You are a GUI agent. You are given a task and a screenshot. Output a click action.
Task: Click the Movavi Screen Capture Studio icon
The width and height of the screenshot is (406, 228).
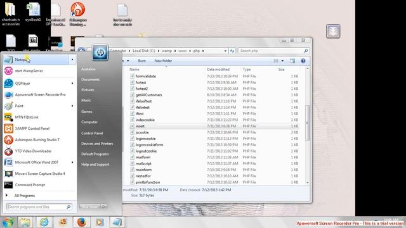click(8, 174)
